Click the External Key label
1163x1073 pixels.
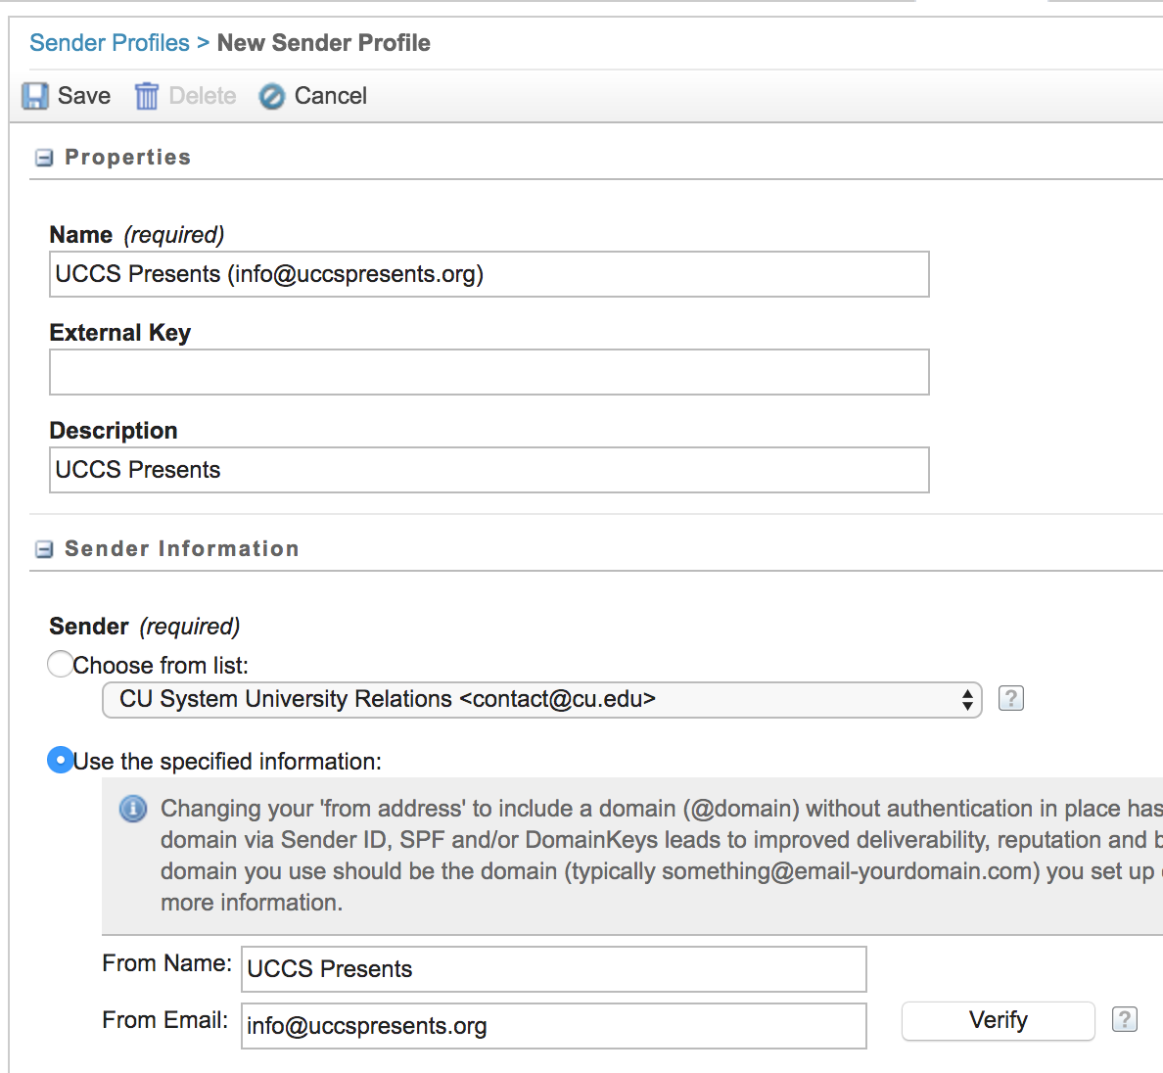coord(120,333)
